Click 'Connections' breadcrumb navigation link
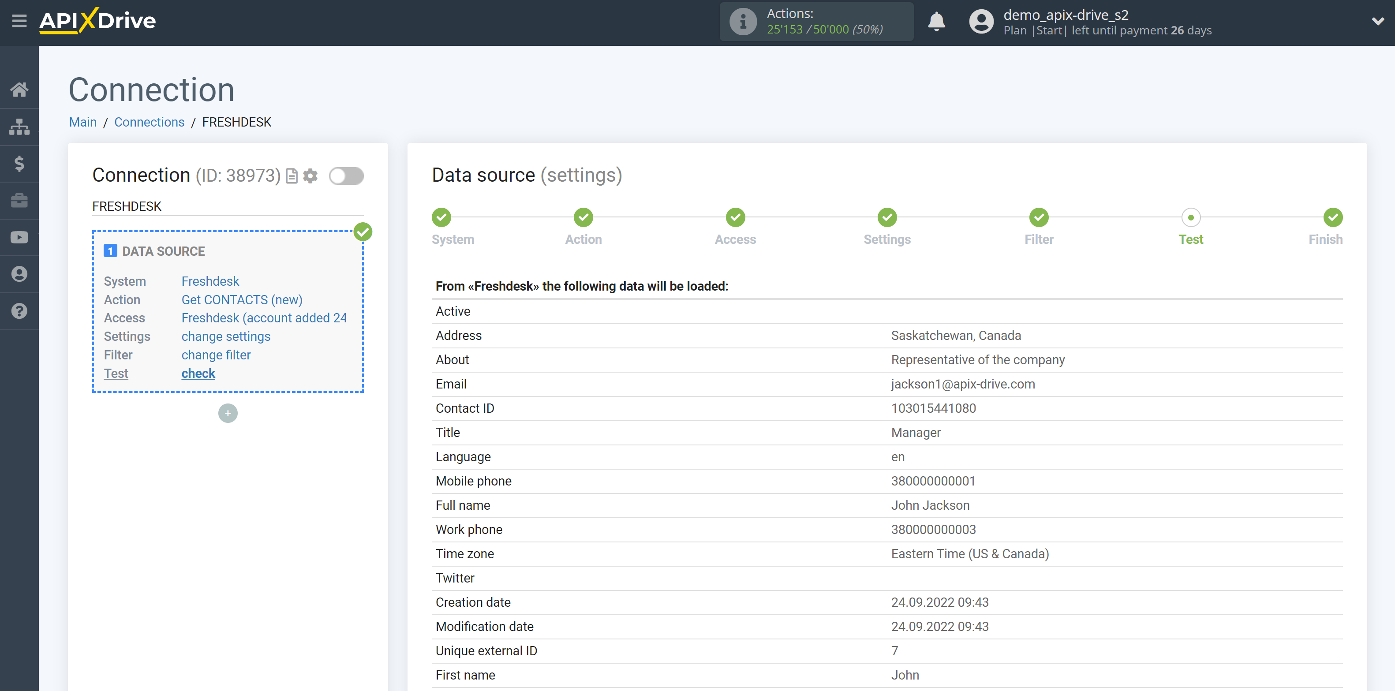Screen dimensions: 1395x691 [148, 122]
